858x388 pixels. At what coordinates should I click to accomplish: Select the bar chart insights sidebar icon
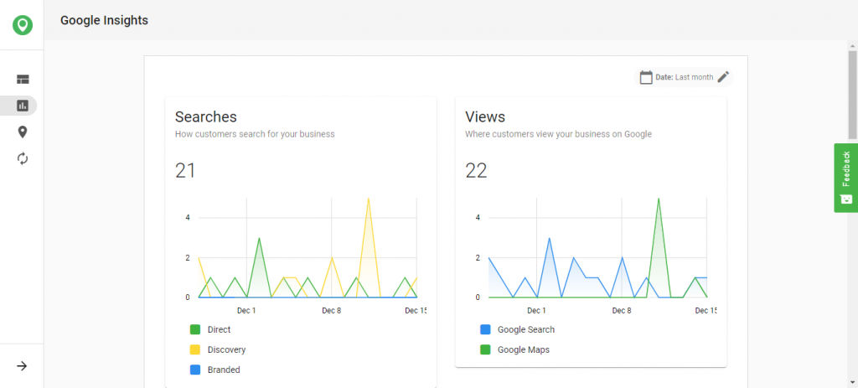point(23,106)
